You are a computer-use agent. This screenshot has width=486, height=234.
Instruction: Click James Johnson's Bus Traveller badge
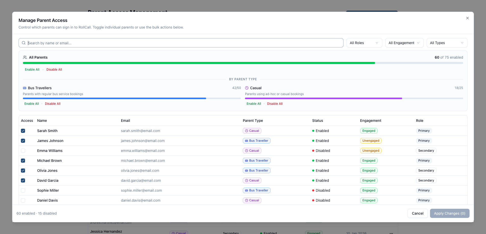[257, 141]
